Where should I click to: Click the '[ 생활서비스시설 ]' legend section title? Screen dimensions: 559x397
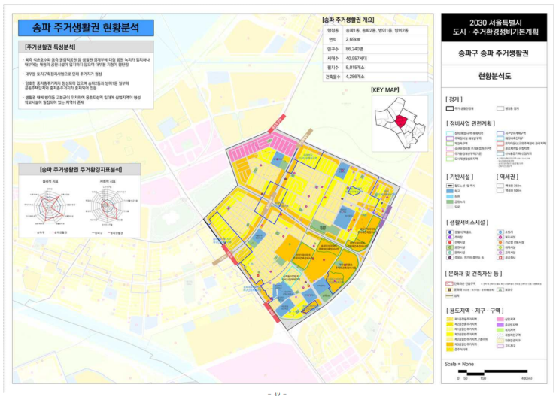point(466,222)
